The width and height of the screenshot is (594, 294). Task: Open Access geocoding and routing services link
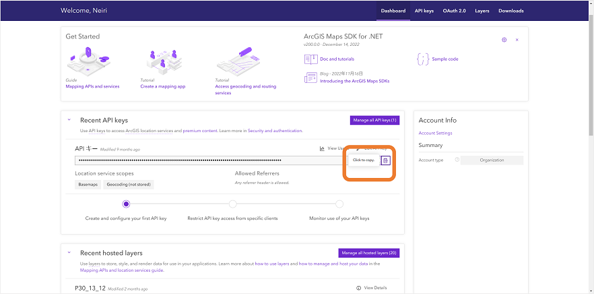pos(245,90)
